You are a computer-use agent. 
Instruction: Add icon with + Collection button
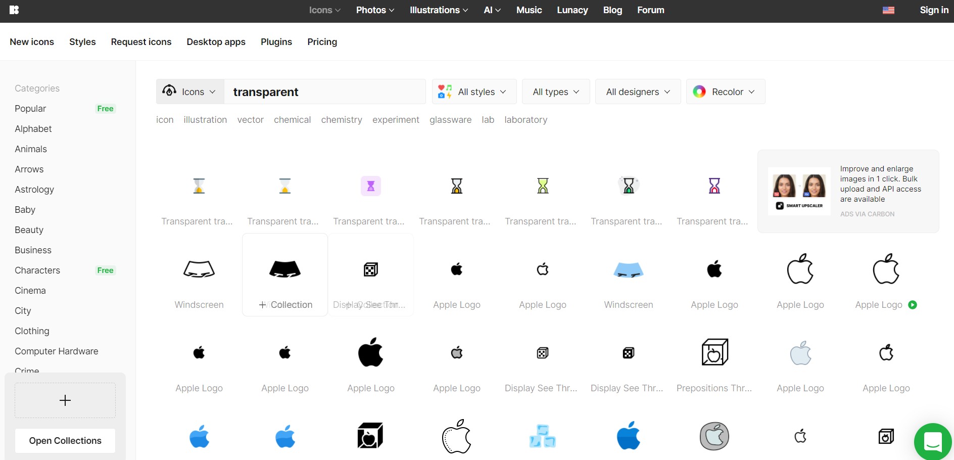tap(285, 305)
